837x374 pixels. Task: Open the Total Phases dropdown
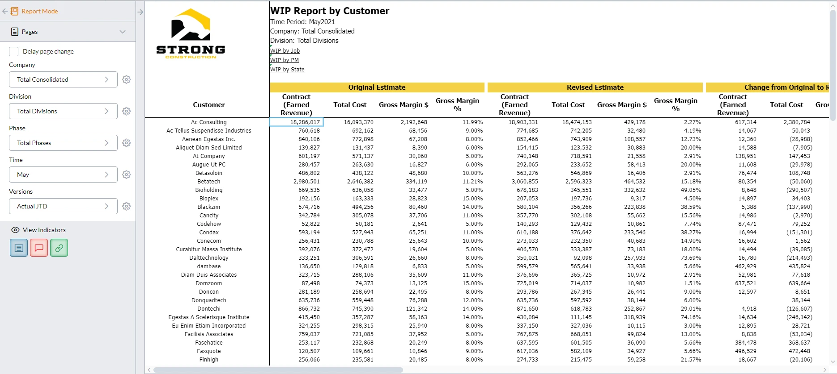[63, 143]
